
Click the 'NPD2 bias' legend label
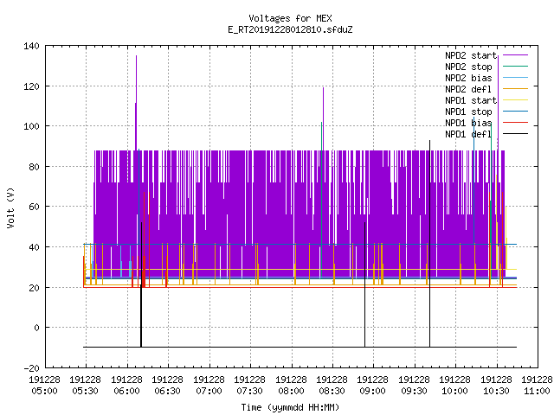(468, 78)
